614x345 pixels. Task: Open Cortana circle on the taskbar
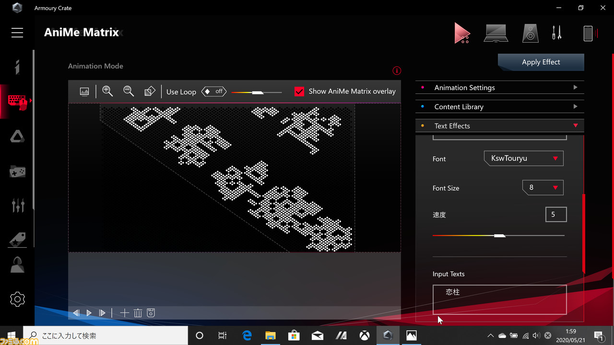coord(200,336)
